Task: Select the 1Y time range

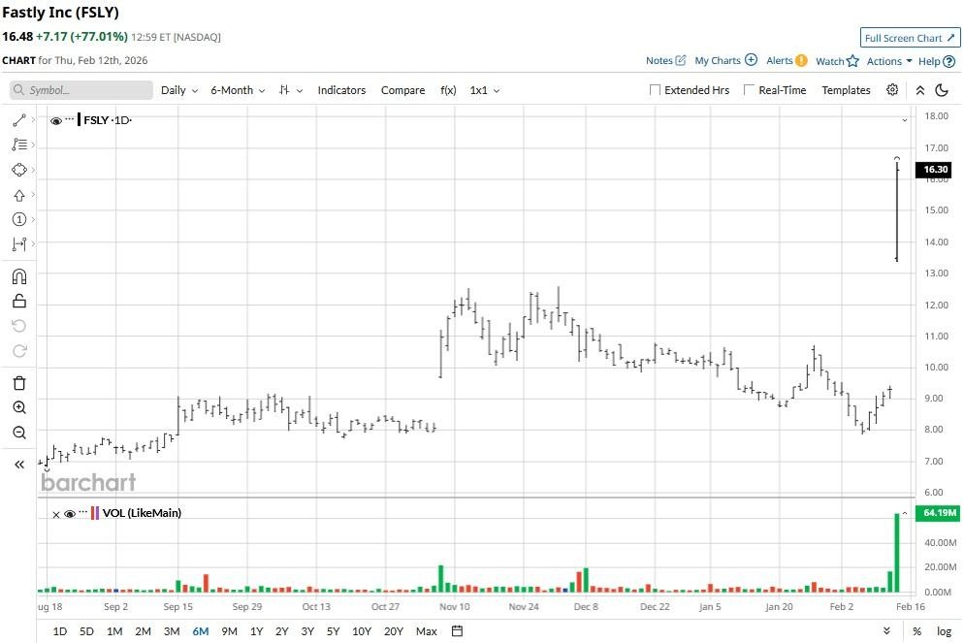Action: [256, 631]
